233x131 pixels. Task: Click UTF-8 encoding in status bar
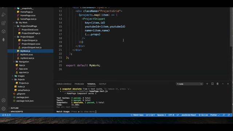171,115
